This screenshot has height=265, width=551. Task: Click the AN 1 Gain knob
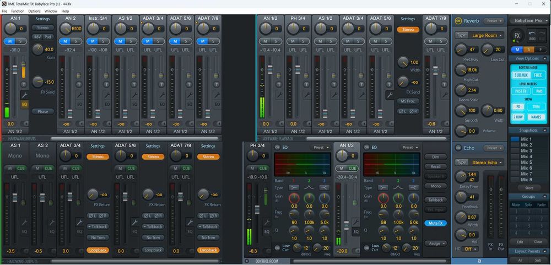tap(37, 50)
